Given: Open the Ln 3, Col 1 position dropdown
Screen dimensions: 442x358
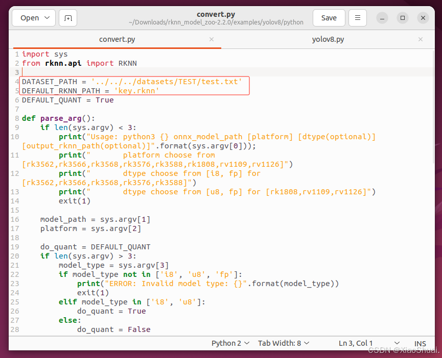Looking at the screenshot, I should (x=369, y=343).
